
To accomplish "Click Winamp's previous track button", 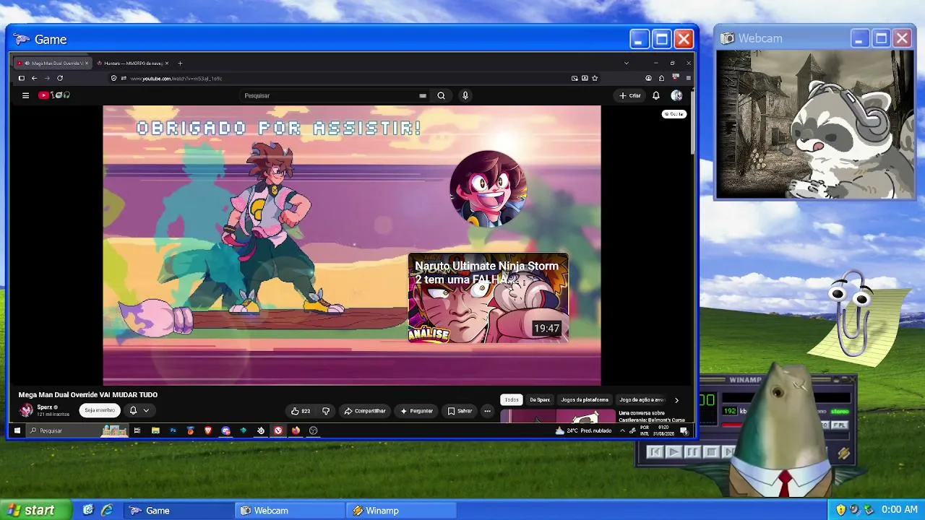I will coord(655,452).
